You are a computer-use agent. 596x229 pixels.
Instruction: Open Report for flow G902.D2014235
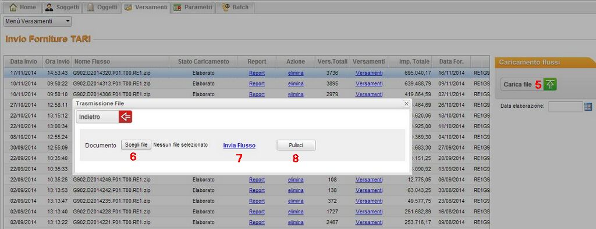257,201
